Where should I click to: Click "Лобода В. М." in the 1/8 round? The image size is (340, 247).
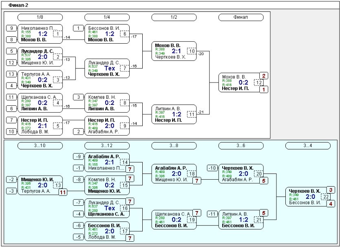[35, 131]
